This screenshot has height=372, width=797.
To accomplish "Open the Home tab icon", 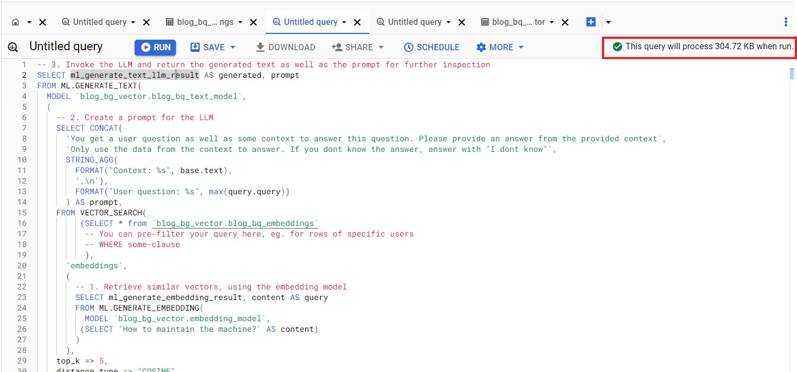I will pyautogui.click(x=16, y=22).
